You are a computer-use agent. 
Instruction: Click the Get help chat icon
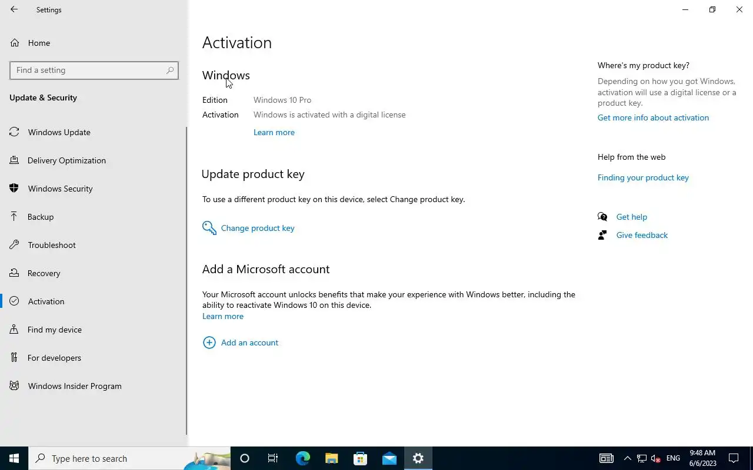pos(602,217)
